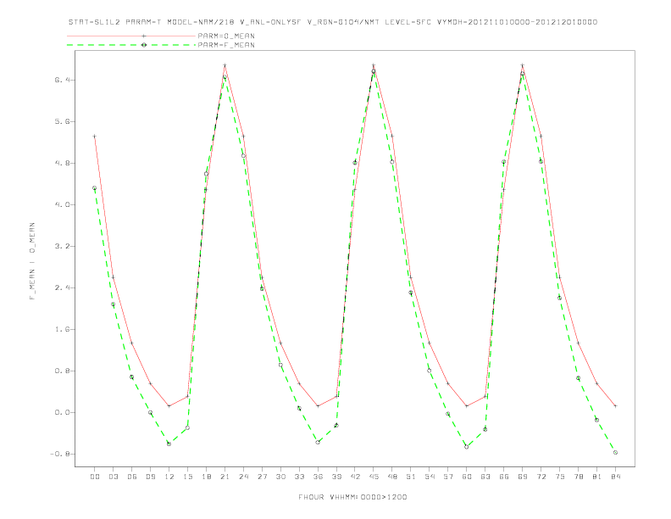Click the y-axis tick value -0.8
The width and height of the screenshot is (671, 519).
pos(59,454)
